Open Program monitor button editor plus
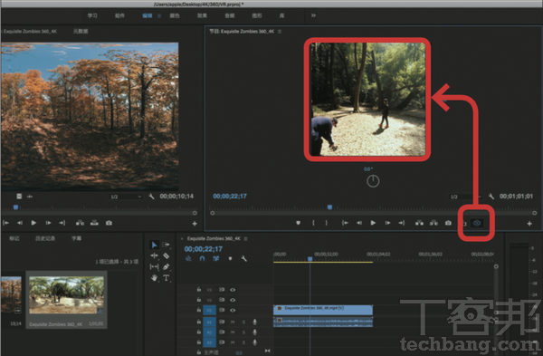The height and width of the screenshot is (356, 543). 529,224
